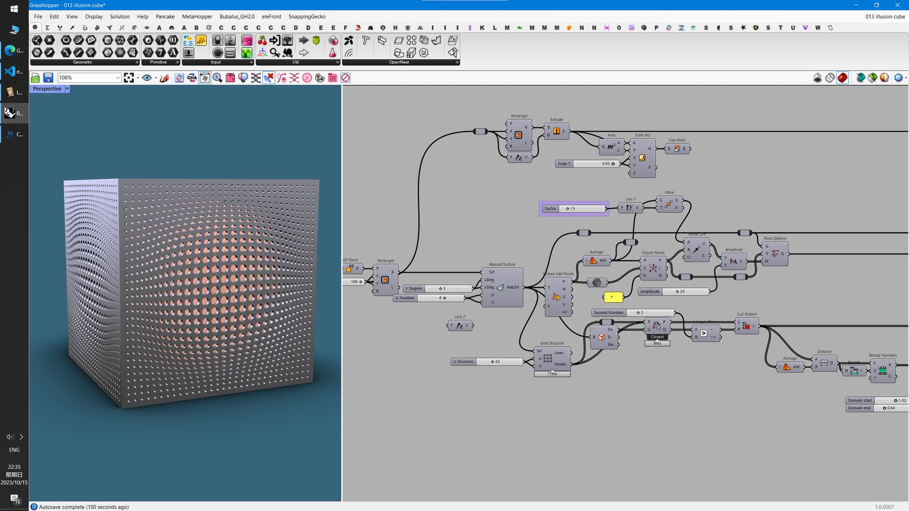Click the Visual Studio Code taskbar icon
This screenshot has width=909, height=511.
[10, 71]
